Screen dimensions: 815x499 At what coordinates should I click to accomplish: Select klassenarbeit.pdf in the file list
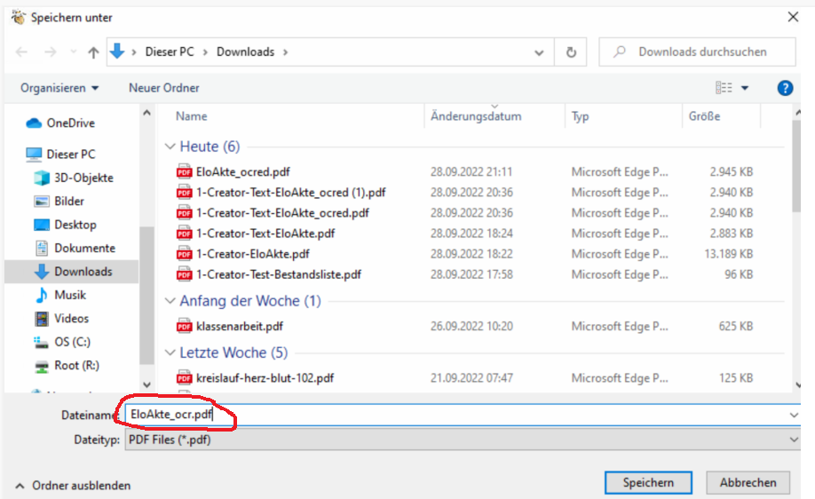239,326
